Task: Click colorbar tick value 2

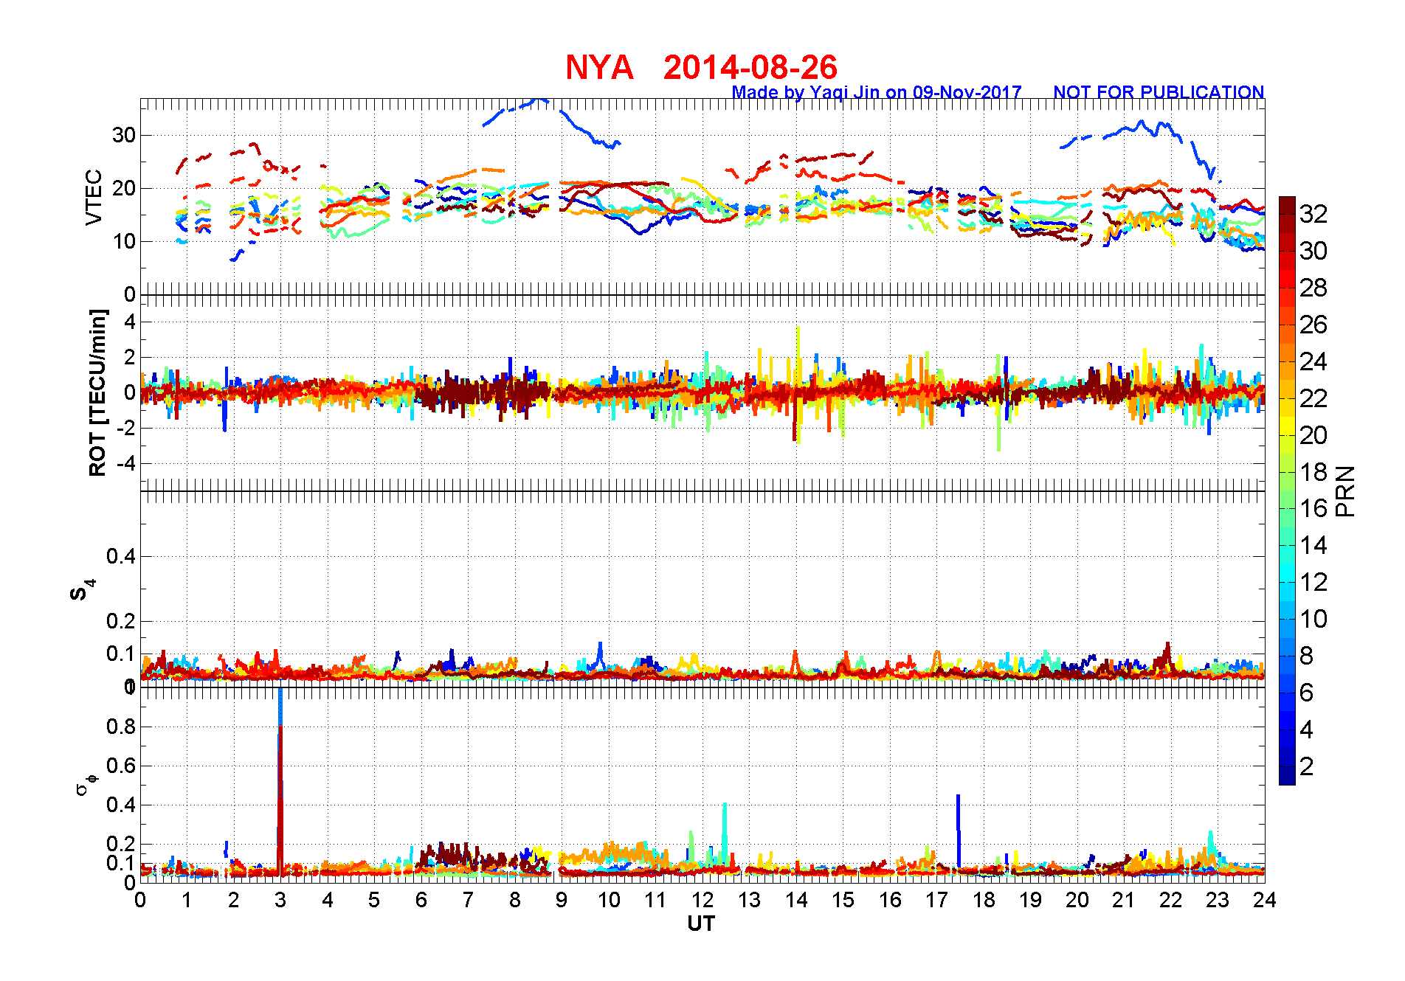Action: [1306, 766]
